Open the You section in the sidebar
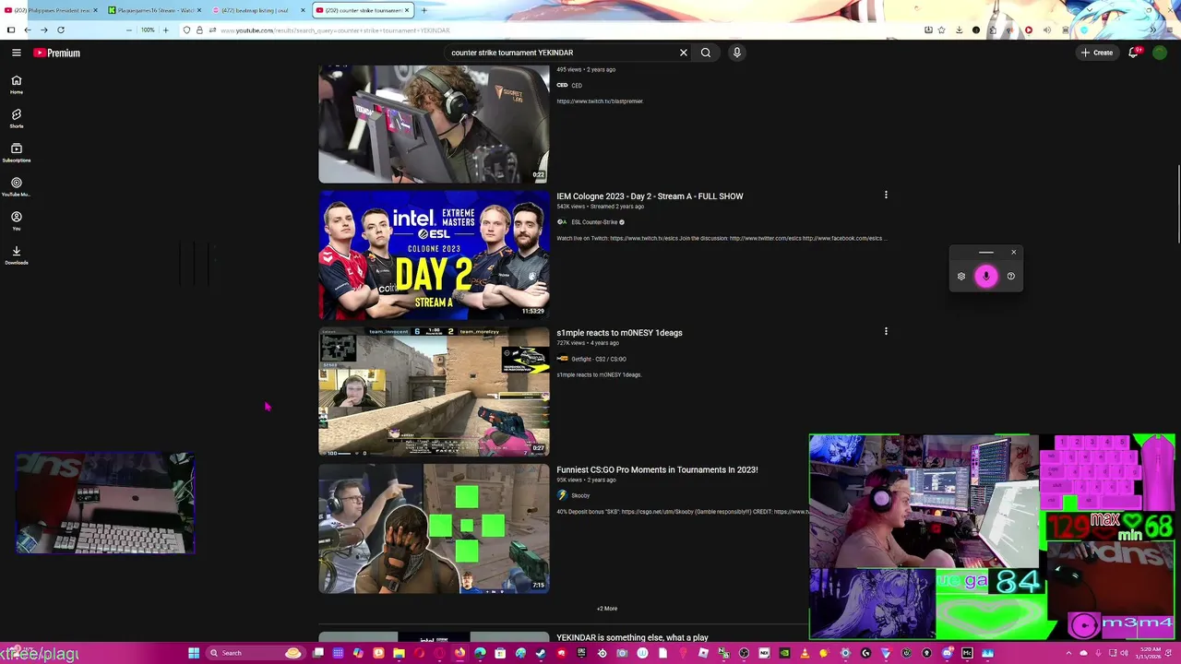Viewport: 1181px width, 664px height. click(16, 220)
